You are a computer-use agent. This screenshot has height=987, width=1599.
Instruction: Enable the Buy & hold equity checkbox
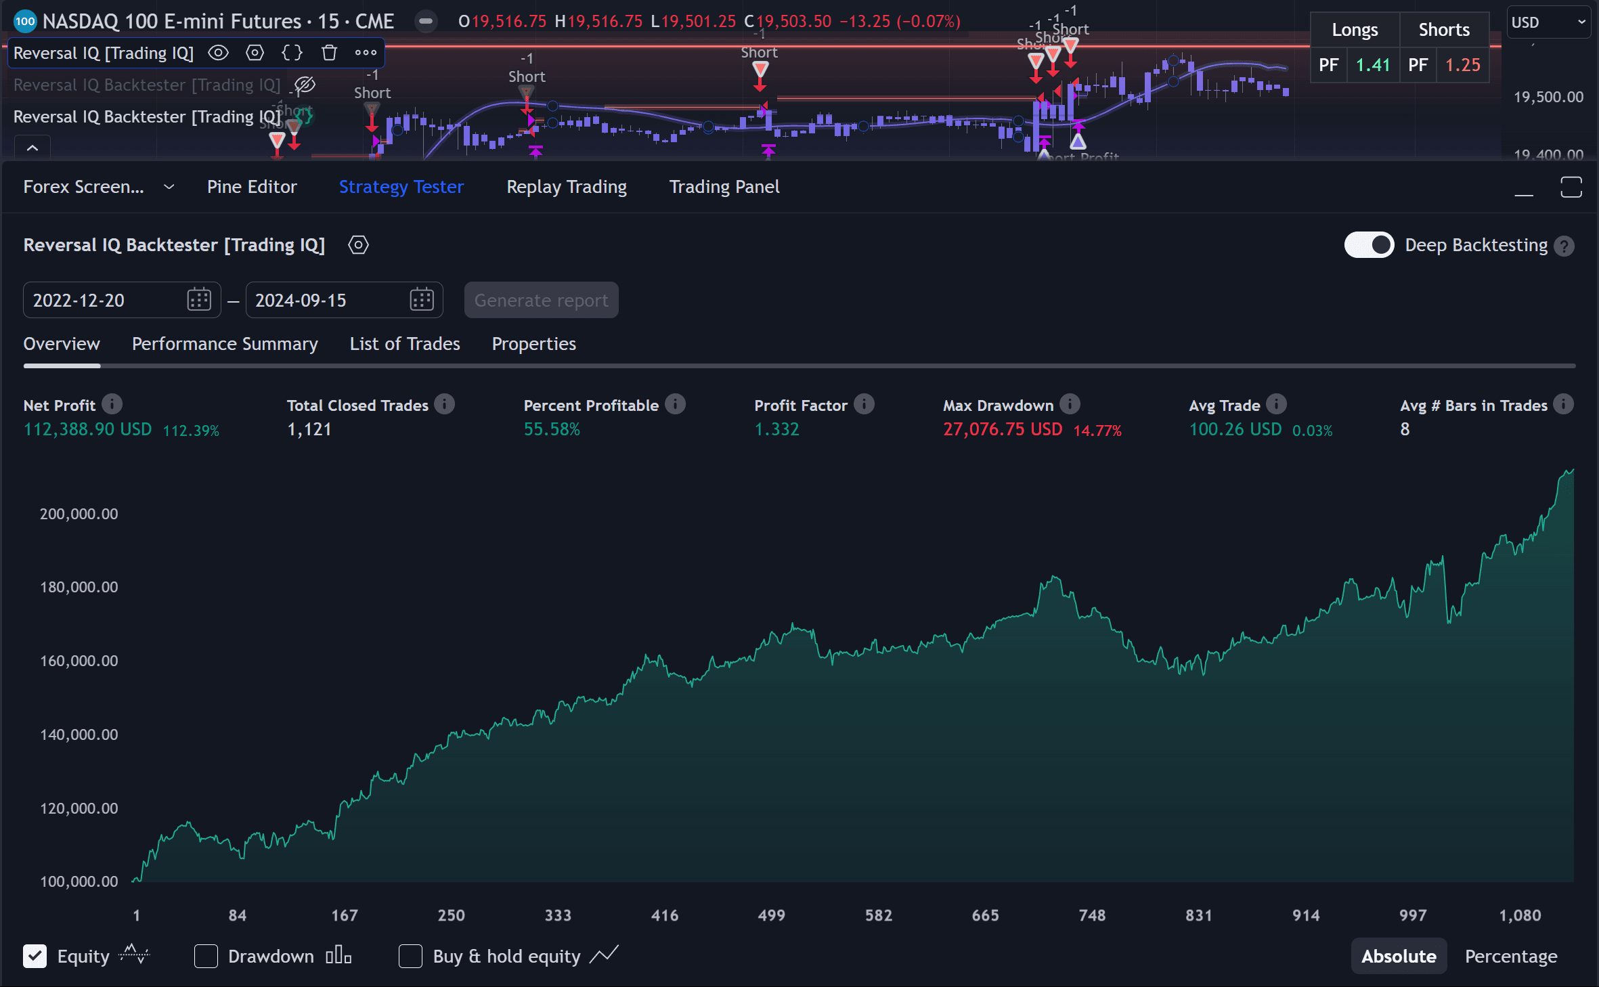click(x=410, y=956)
